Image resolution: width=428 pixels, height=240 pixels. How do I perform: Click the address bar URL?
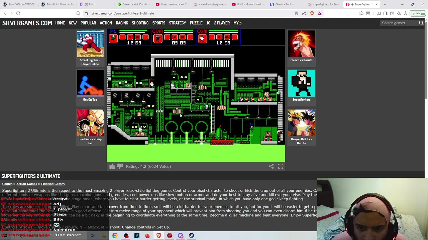122,13
